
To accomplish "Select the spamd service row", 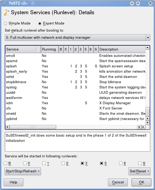I will click(75, 61).
